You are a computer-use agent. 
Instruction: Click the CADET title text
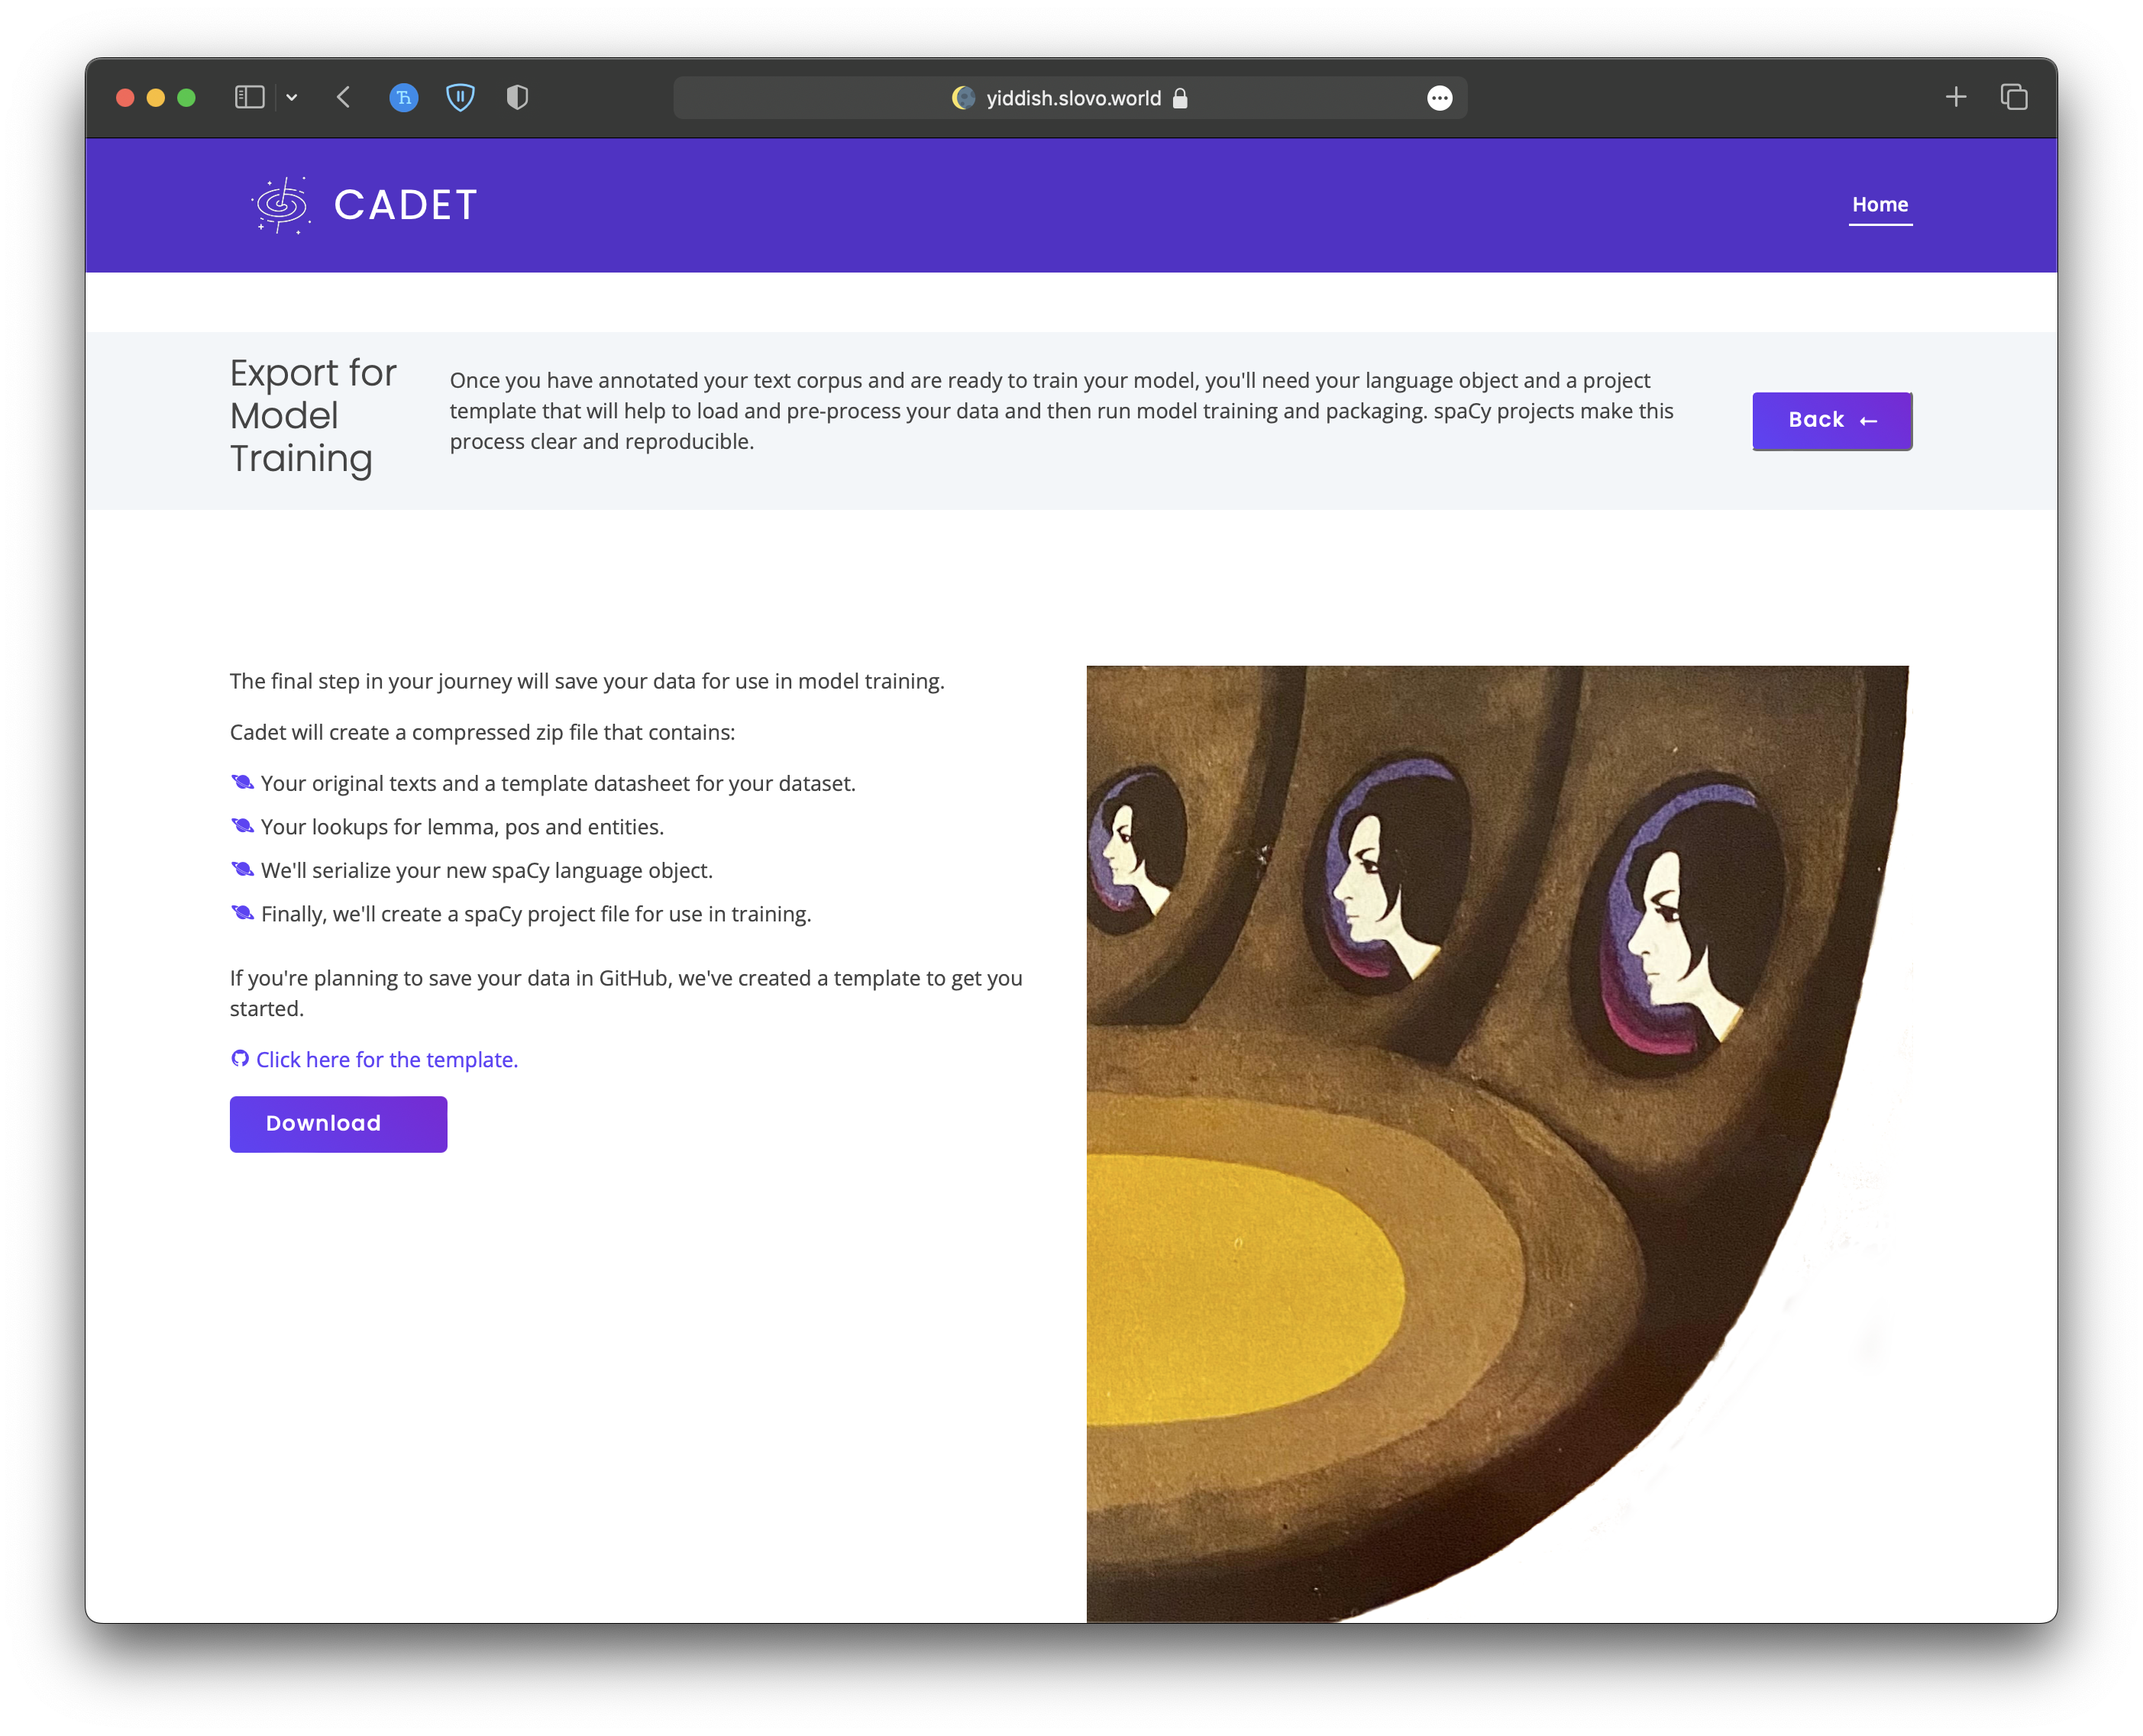click(x=406, y=205)
